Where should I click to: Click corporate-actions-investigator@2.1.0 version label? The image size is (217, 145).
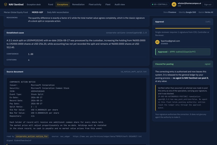click(x=126, y=33)
